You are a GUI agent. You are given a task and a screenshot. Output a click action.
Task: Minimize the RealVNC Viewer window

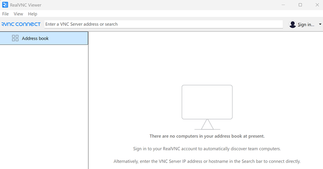click(x=283, y=5)
